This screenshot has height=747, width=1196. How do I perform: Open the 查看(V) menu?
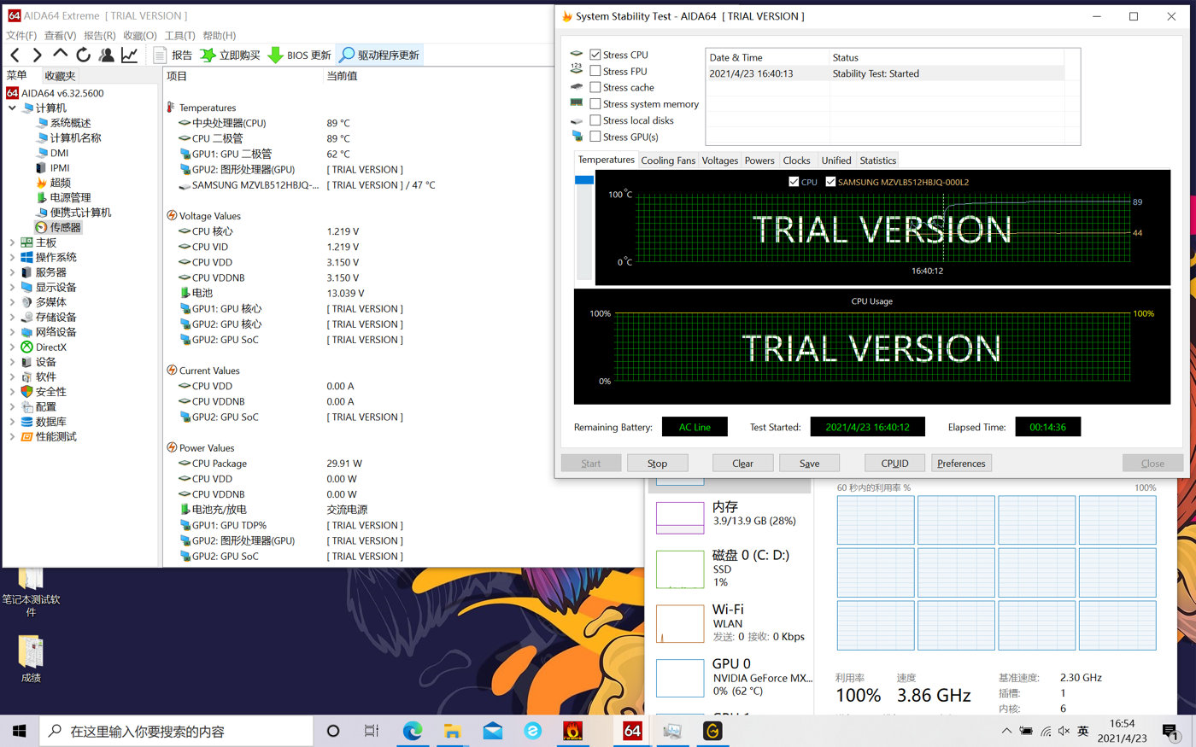60,36
